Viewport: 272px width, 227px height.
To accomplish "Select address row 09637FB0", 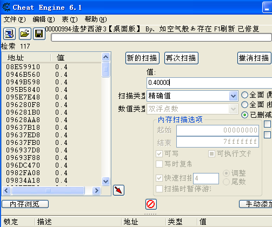I will click(x=52, y=143).
